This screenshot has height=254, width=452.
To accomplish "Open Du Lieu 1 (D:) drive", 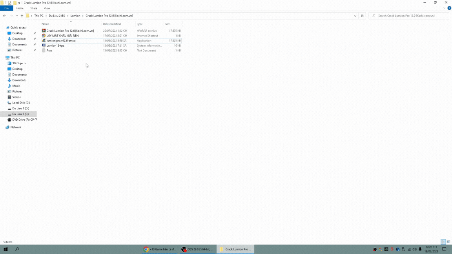I will click(x=20, y=108).
